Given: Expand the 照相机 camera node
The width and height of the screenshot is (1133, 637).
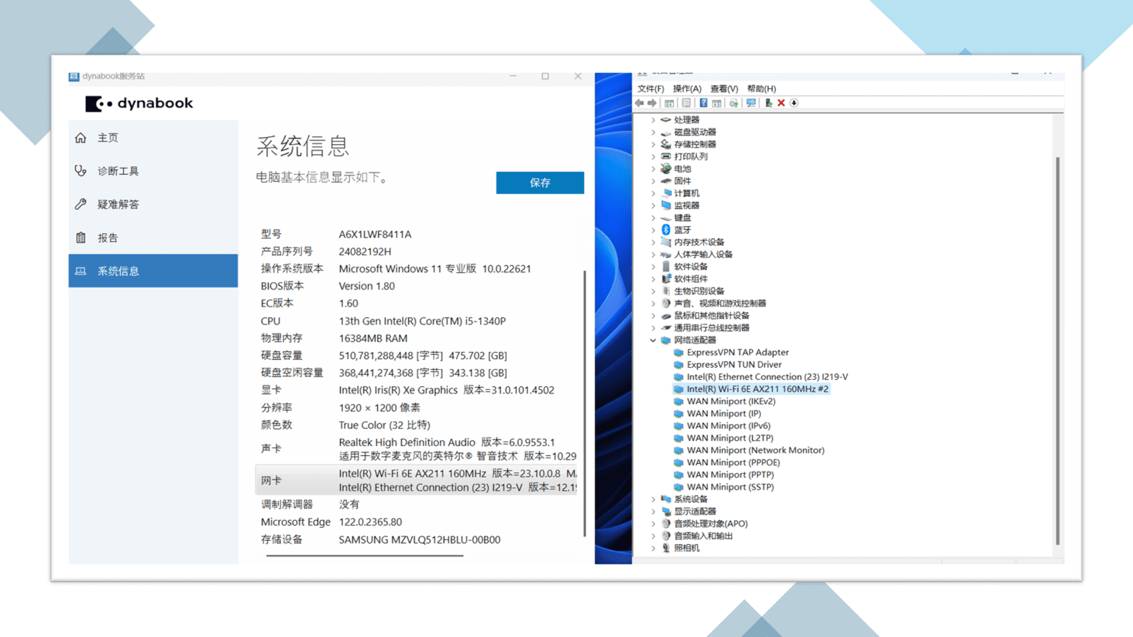Looking at the screenshot, I should (653, 548).
